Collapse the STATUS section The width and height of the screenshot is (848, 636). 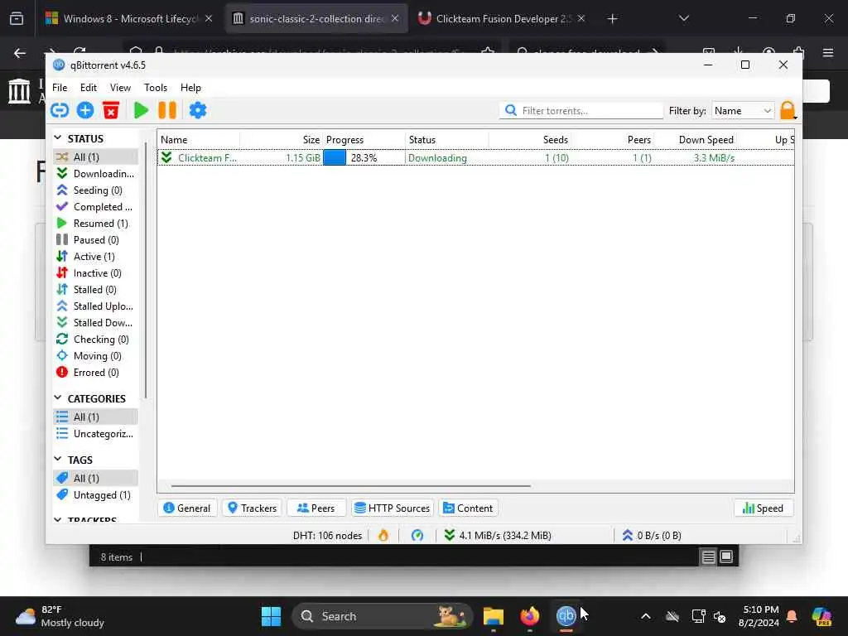(58, 138)
